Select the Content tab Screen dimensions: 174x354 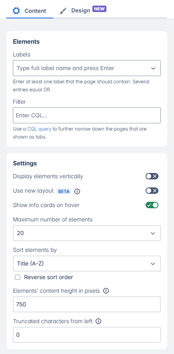click(30, 10)
